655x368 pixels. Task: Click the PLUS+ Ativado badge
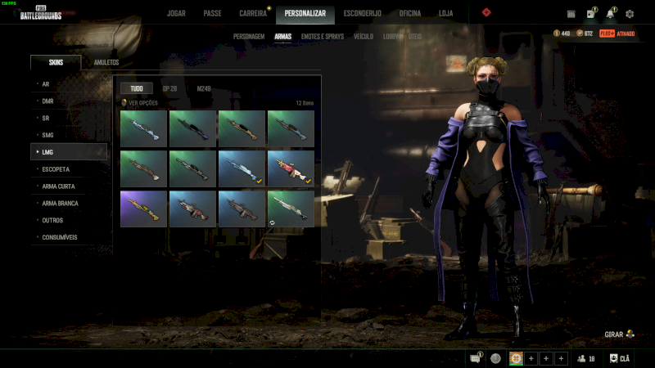(617, 34)
